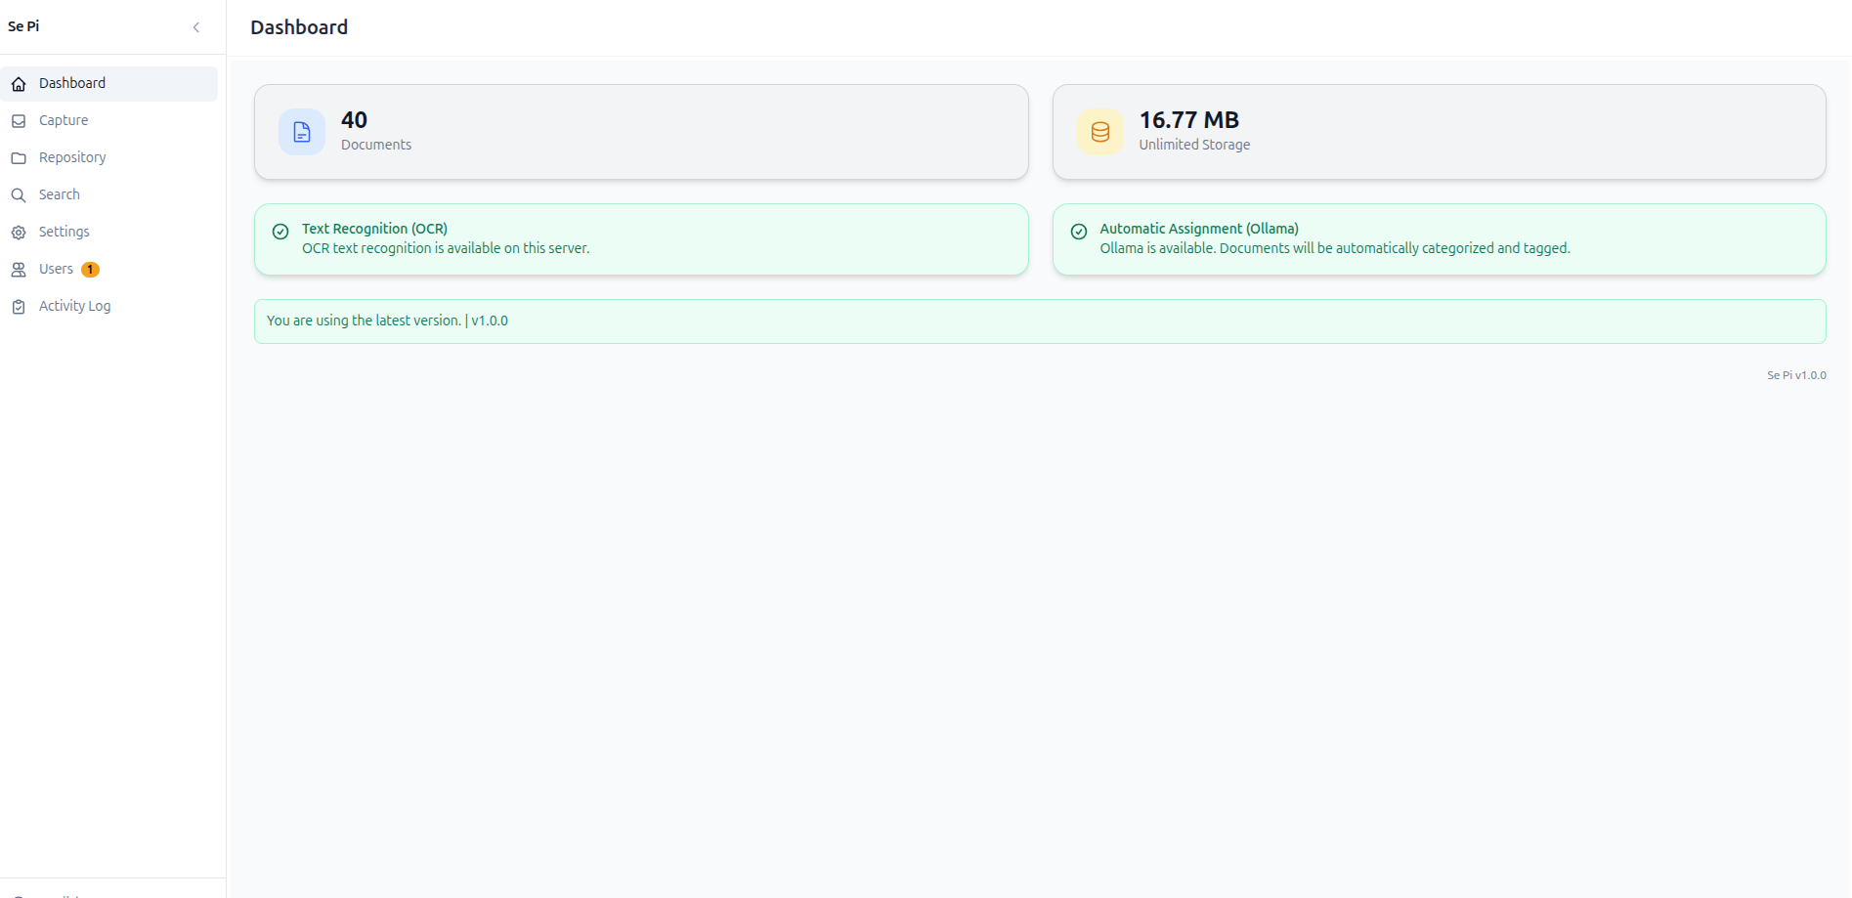Click OCR text recognition available message
The height and width of the screenshot is (898, 1852).
[446, 248]
